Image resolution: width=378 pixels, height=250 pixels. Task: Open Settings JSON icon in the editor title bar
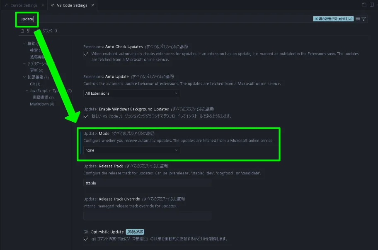pos(364,5)
